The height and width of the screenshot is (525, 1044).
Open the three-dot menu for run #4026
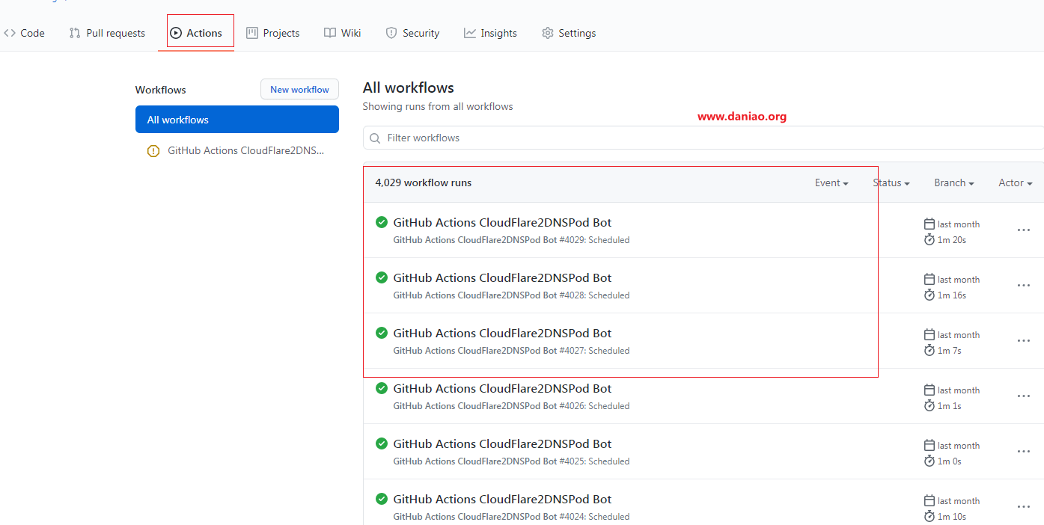point(1024,396)
